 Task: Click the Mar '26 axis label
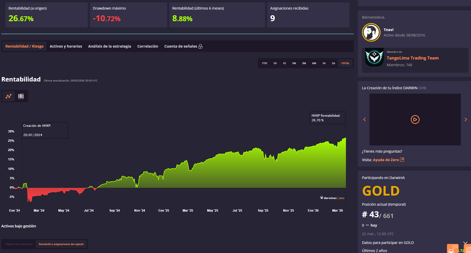(x=337, y=211)
